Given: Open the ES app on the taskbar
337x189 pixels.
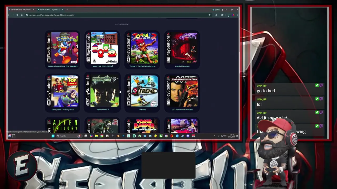Looking at the screenshot, I should (x=150, y=136).
